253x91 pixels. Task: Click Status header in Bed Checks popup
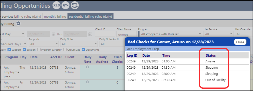point(211,55)
